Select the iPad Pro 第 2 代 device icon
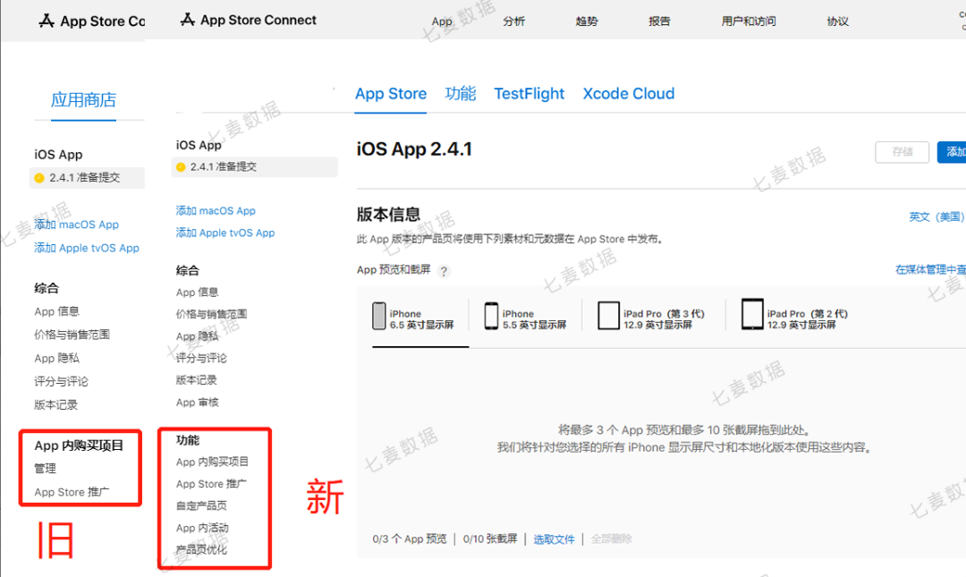This screenshot has height=577, width=966. 752,314
